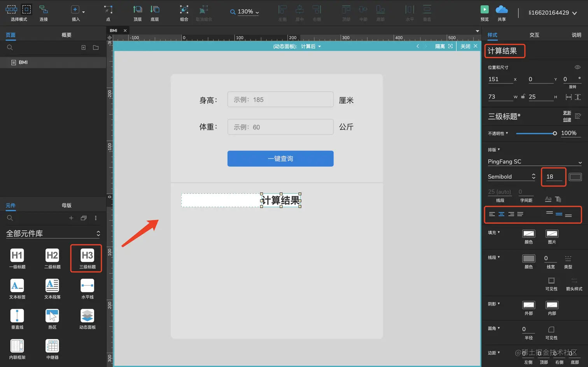Image resolution: width=588 pixels, height=367 pixels.
Task: Set text alignment to right
Action: coord(511,214)
